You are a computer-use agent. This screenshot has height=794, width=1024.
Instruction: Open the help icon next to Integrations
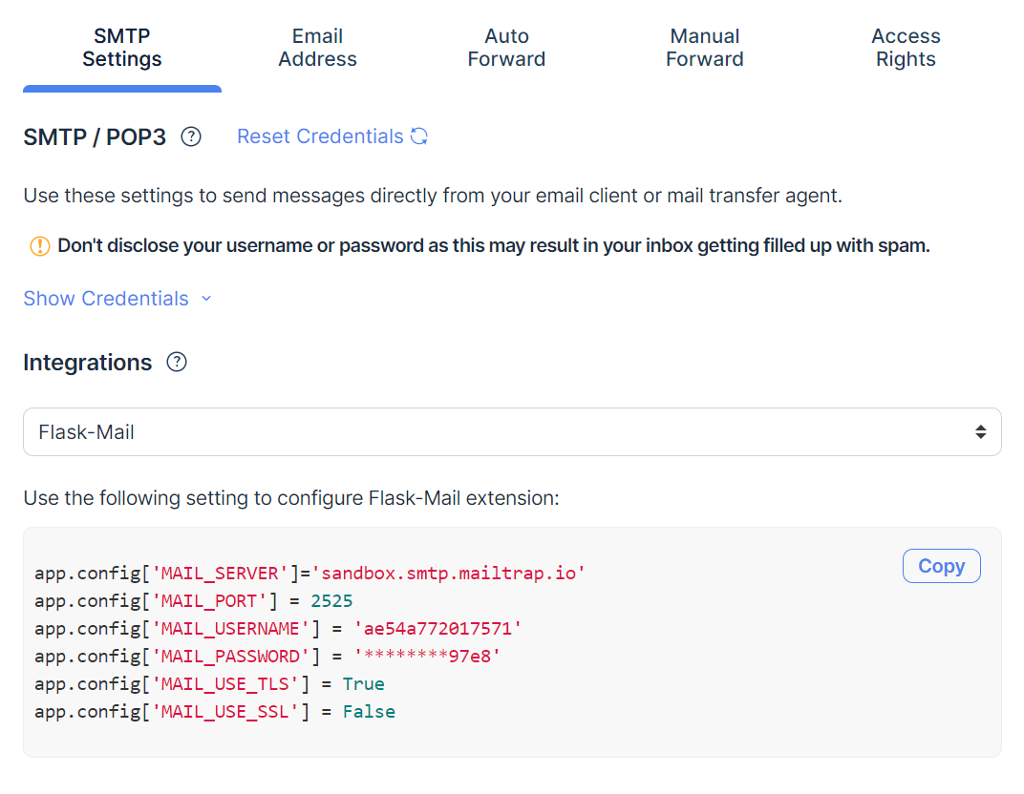177,363
